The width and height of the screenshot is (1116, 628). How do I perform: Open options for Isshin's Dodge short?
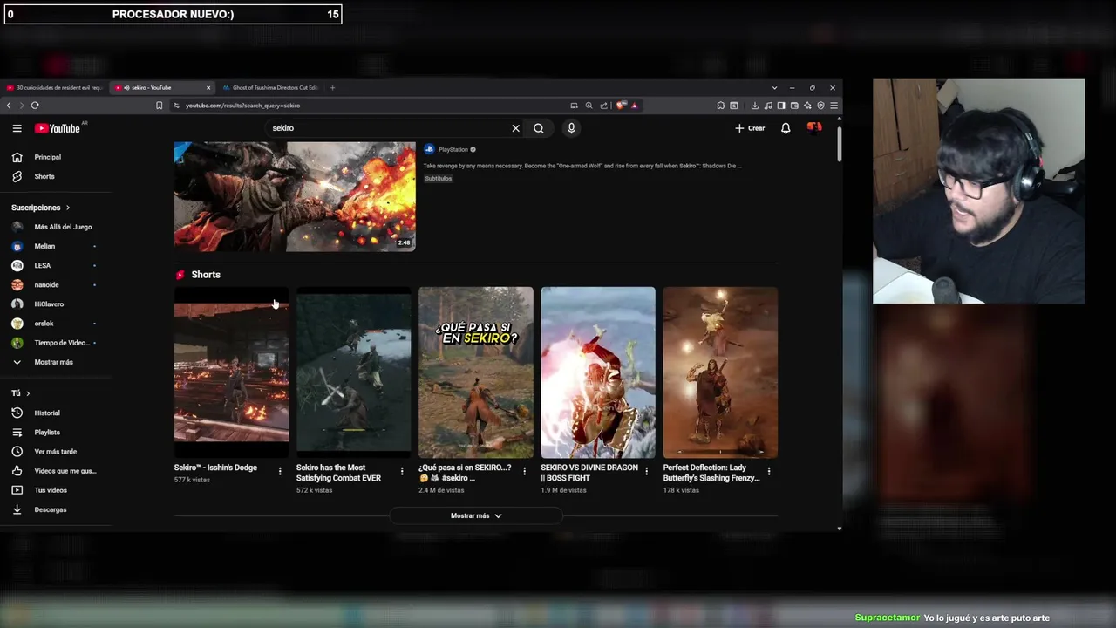tap(280, 471)
